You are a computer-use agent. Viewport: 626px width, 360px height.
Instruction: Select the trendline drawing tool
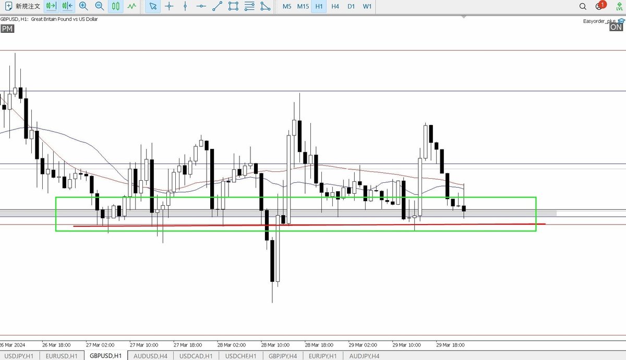pos(218,6)
